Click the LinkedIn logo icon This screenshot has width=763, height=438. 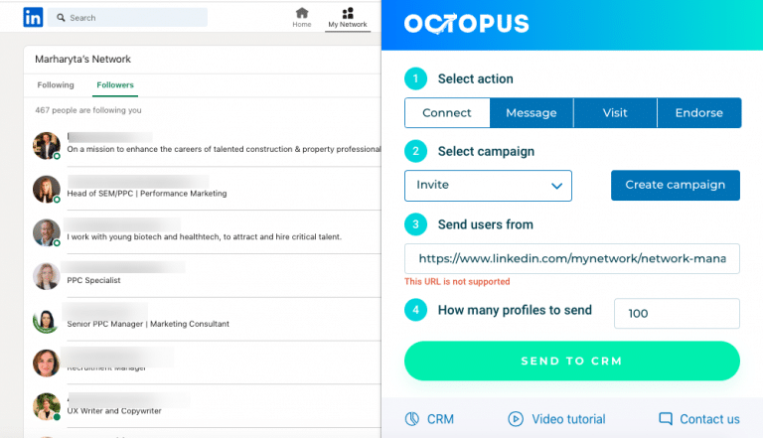point(33,18)
